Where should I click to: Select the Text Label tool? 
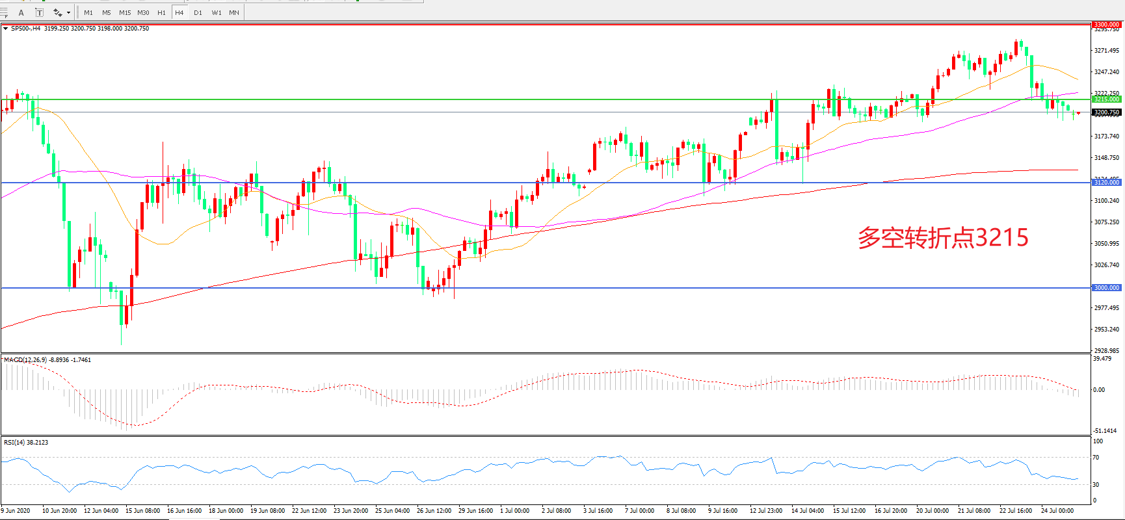pyautogui.click(x=39, y=12)
